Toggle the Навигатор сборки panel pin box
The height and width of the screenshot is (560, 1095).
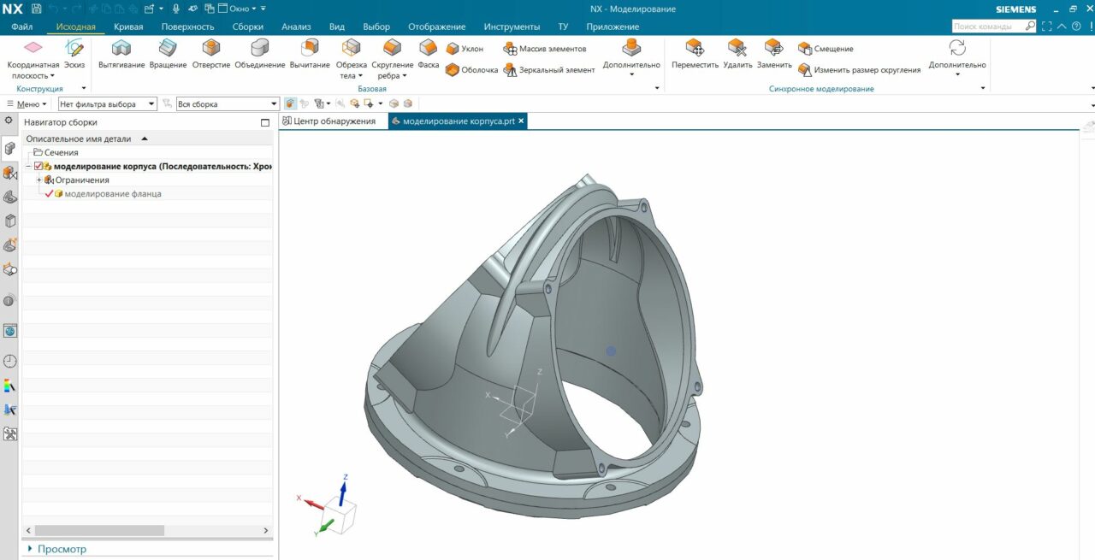[x=264, y=122]
